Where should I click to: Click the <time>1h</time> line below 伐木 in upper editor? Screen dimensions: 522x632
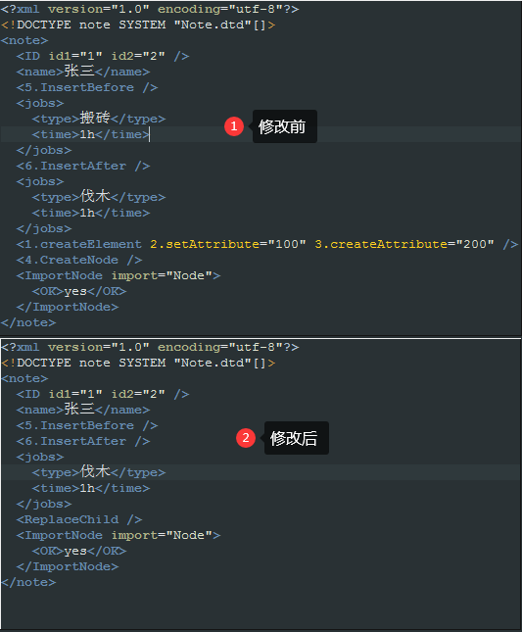click(91, 213)
